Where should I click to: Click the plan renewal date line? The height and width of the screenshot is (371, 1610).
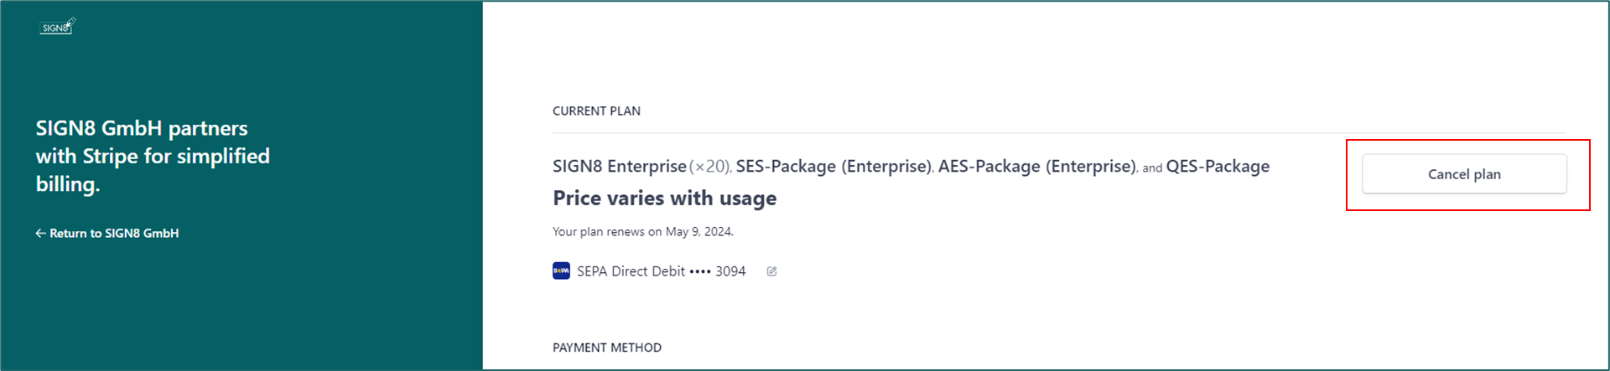point(643,232)
